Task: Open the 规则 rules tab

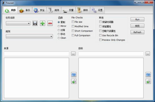Action: click(54, 10)
